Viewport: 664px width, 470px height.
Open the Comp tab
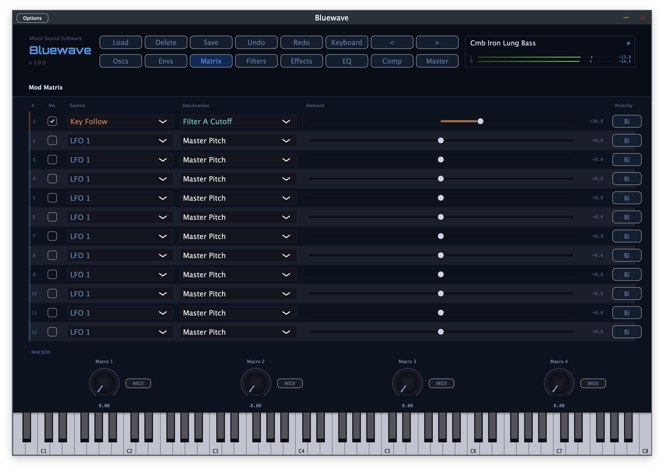click(392, 61)
